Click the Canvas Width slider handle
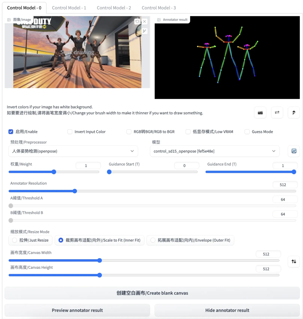 click(100, 260)
